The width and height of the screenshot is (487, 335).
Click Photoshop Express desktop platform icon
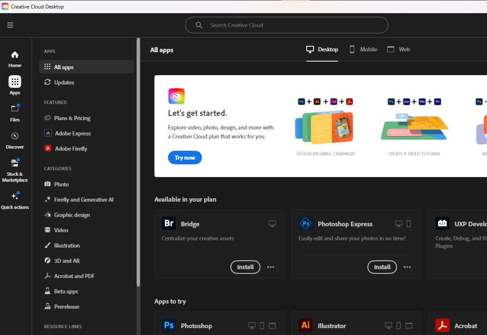click(399, 224)
